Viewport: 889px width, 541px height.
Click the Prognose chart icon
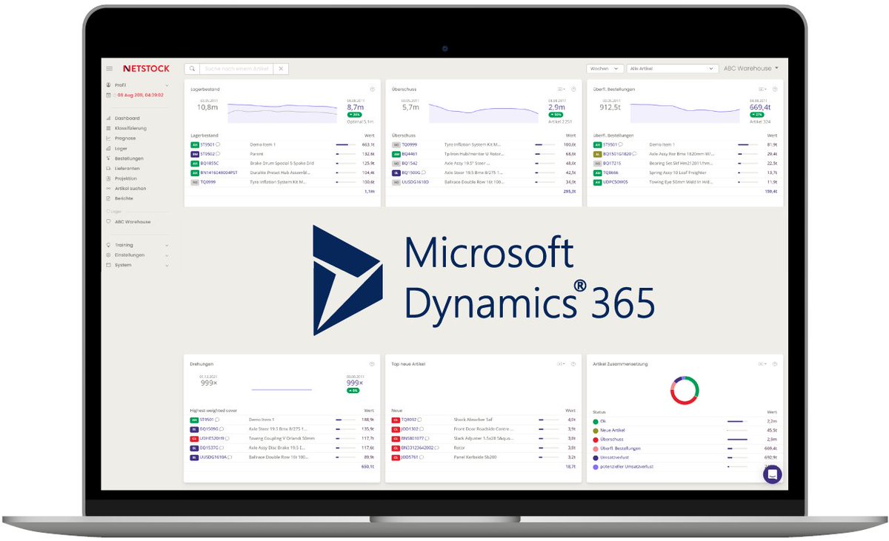tap(109, 138)
